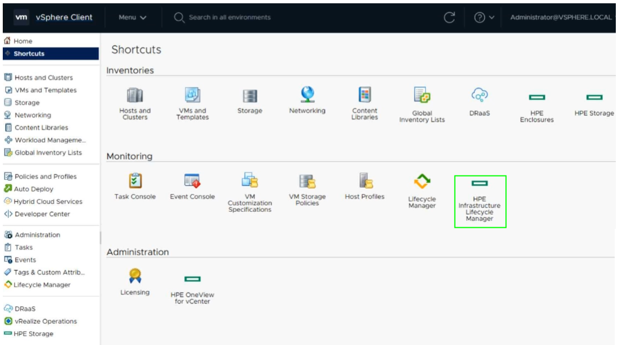Screen dimensions: 618x345
Task: Click the vSphere Client title link
Action: pyautogui.click(x=64, y=18)
